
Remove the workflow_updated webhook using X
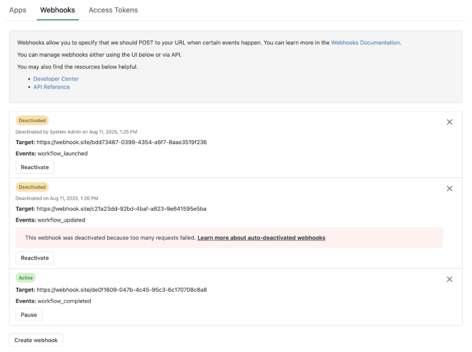coord(449,189)
